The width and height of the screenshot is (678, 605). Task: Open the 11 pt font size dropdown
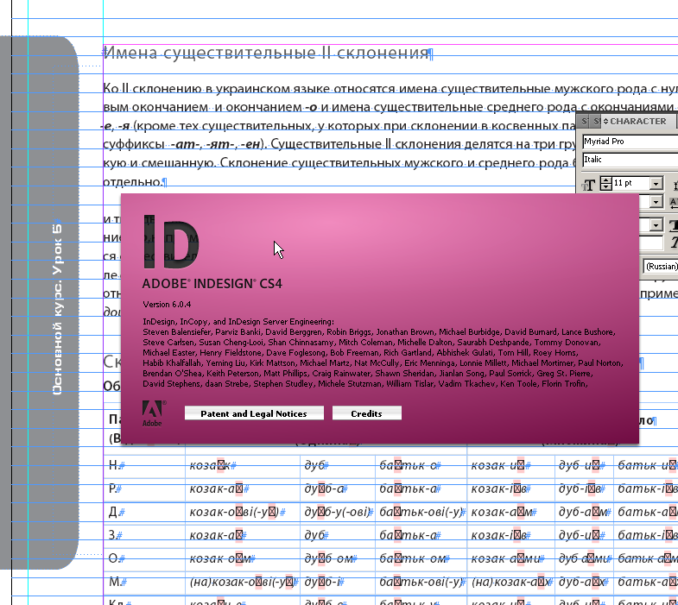pos(656,183)
